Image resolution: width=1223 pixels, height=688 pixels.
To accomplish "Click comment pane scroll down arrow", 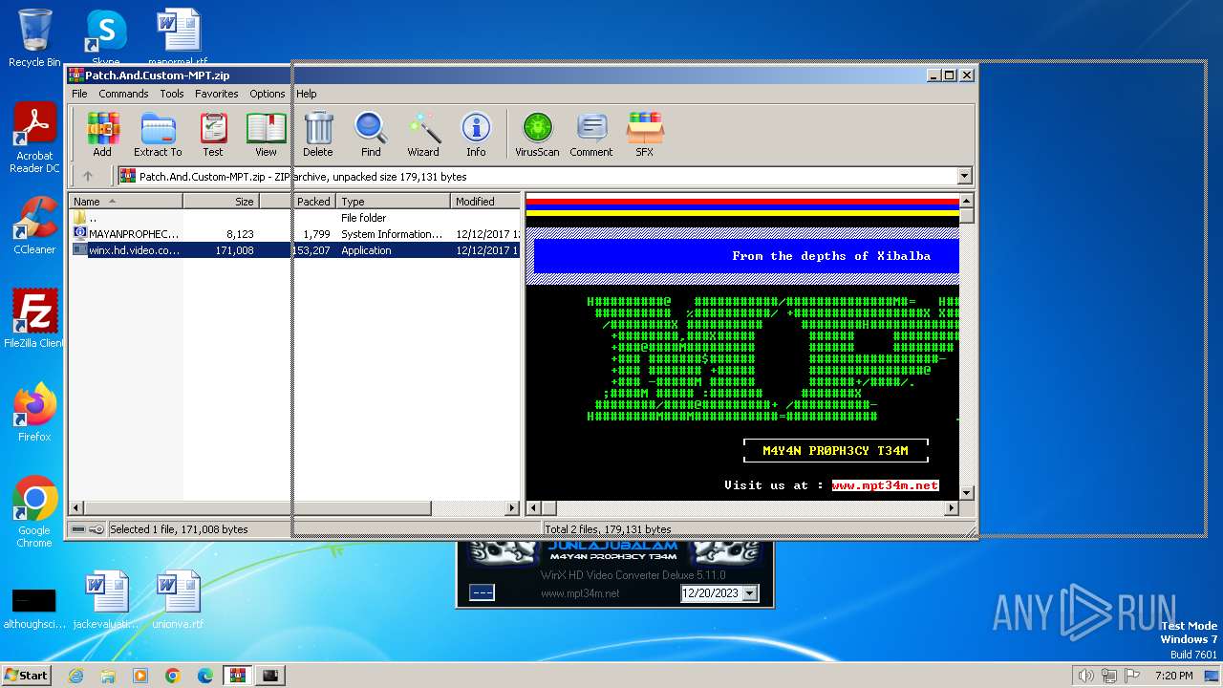I will pyautogui.click(x=966, y=492).
